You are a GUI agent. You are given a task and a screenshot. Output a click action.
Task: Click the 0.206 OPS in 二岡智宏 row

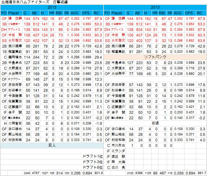pyautogui.click(x=87, y=124)
